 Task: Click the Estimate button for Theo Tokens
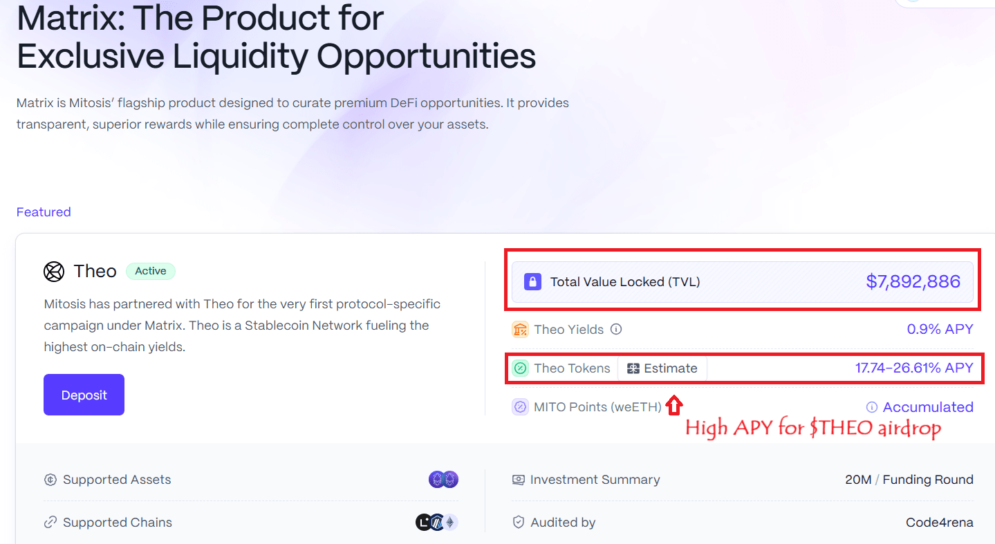662,368
